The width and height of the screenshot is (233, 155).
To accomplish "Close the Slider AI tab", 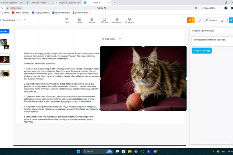I will (109, 3).
